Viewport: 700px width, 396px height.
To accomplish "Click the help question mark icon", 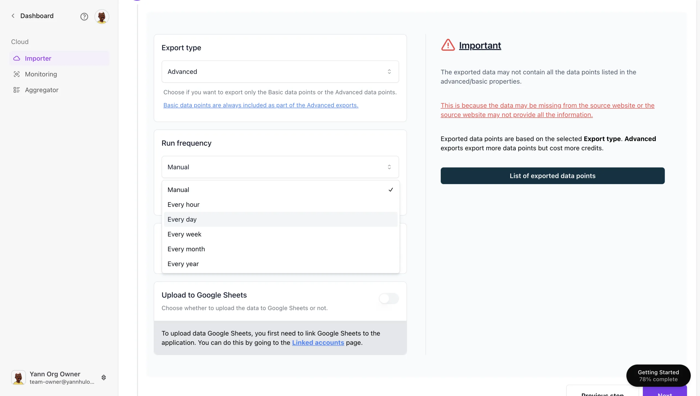I will 84,17.
